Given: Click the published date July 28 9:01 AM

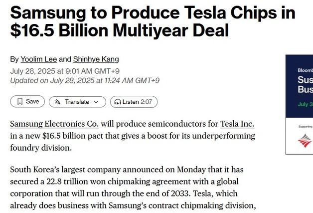Looking at the screenshot, I should pyautogui.click(x=65, y=71).
